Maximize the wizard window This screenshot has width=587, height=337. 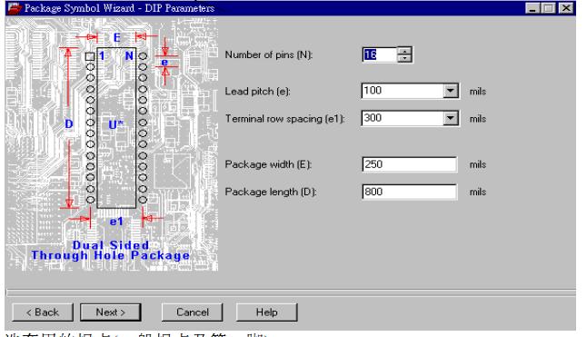click(549, 8)
